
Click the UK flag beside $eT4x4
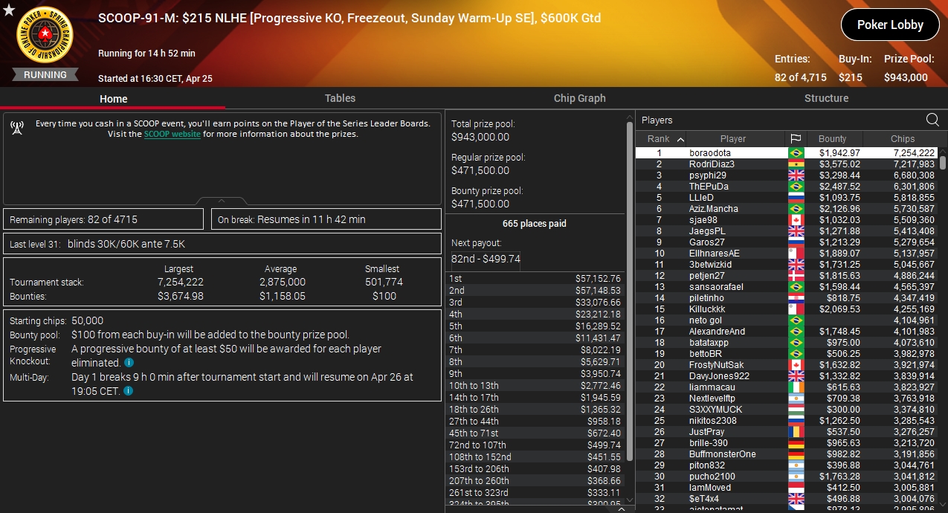[796, 498]
